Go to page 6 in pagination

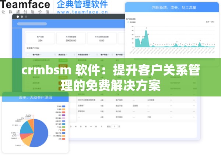pyautogui.click(x=86, y=127)
